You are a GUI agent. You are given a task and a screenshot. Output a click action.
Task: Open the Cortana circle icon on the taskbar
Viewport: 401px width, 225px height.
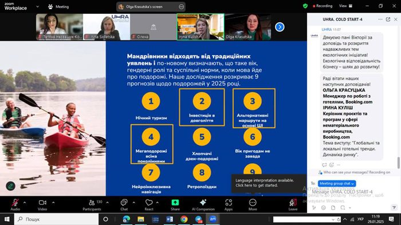(x=105, y=219)
